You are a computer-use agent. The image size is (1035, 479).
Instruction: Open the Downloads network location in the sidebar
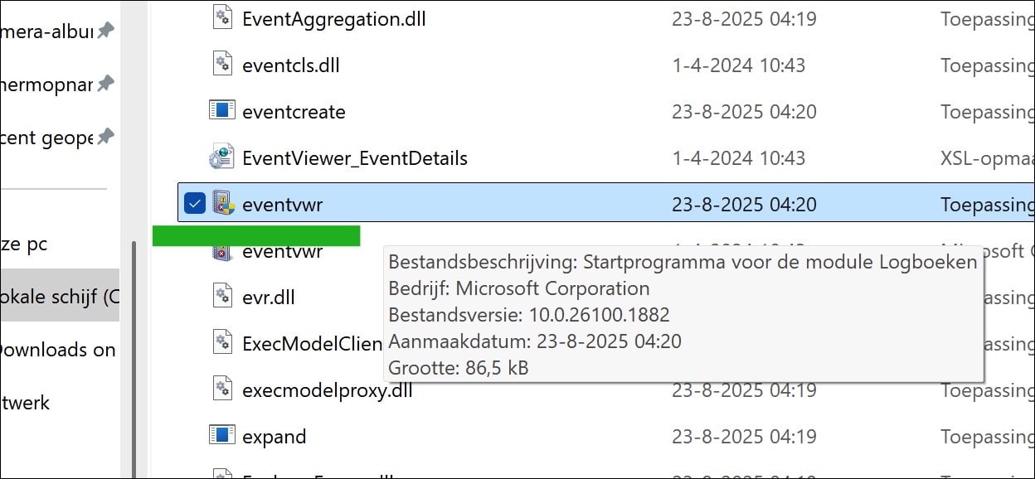point(56,350)
